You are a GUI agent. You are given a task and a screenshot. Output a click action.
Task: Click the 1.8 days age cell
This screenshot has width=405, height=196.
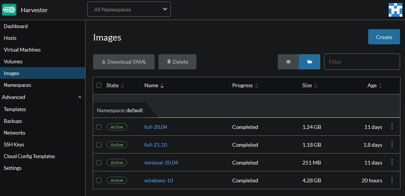(373, 145)
